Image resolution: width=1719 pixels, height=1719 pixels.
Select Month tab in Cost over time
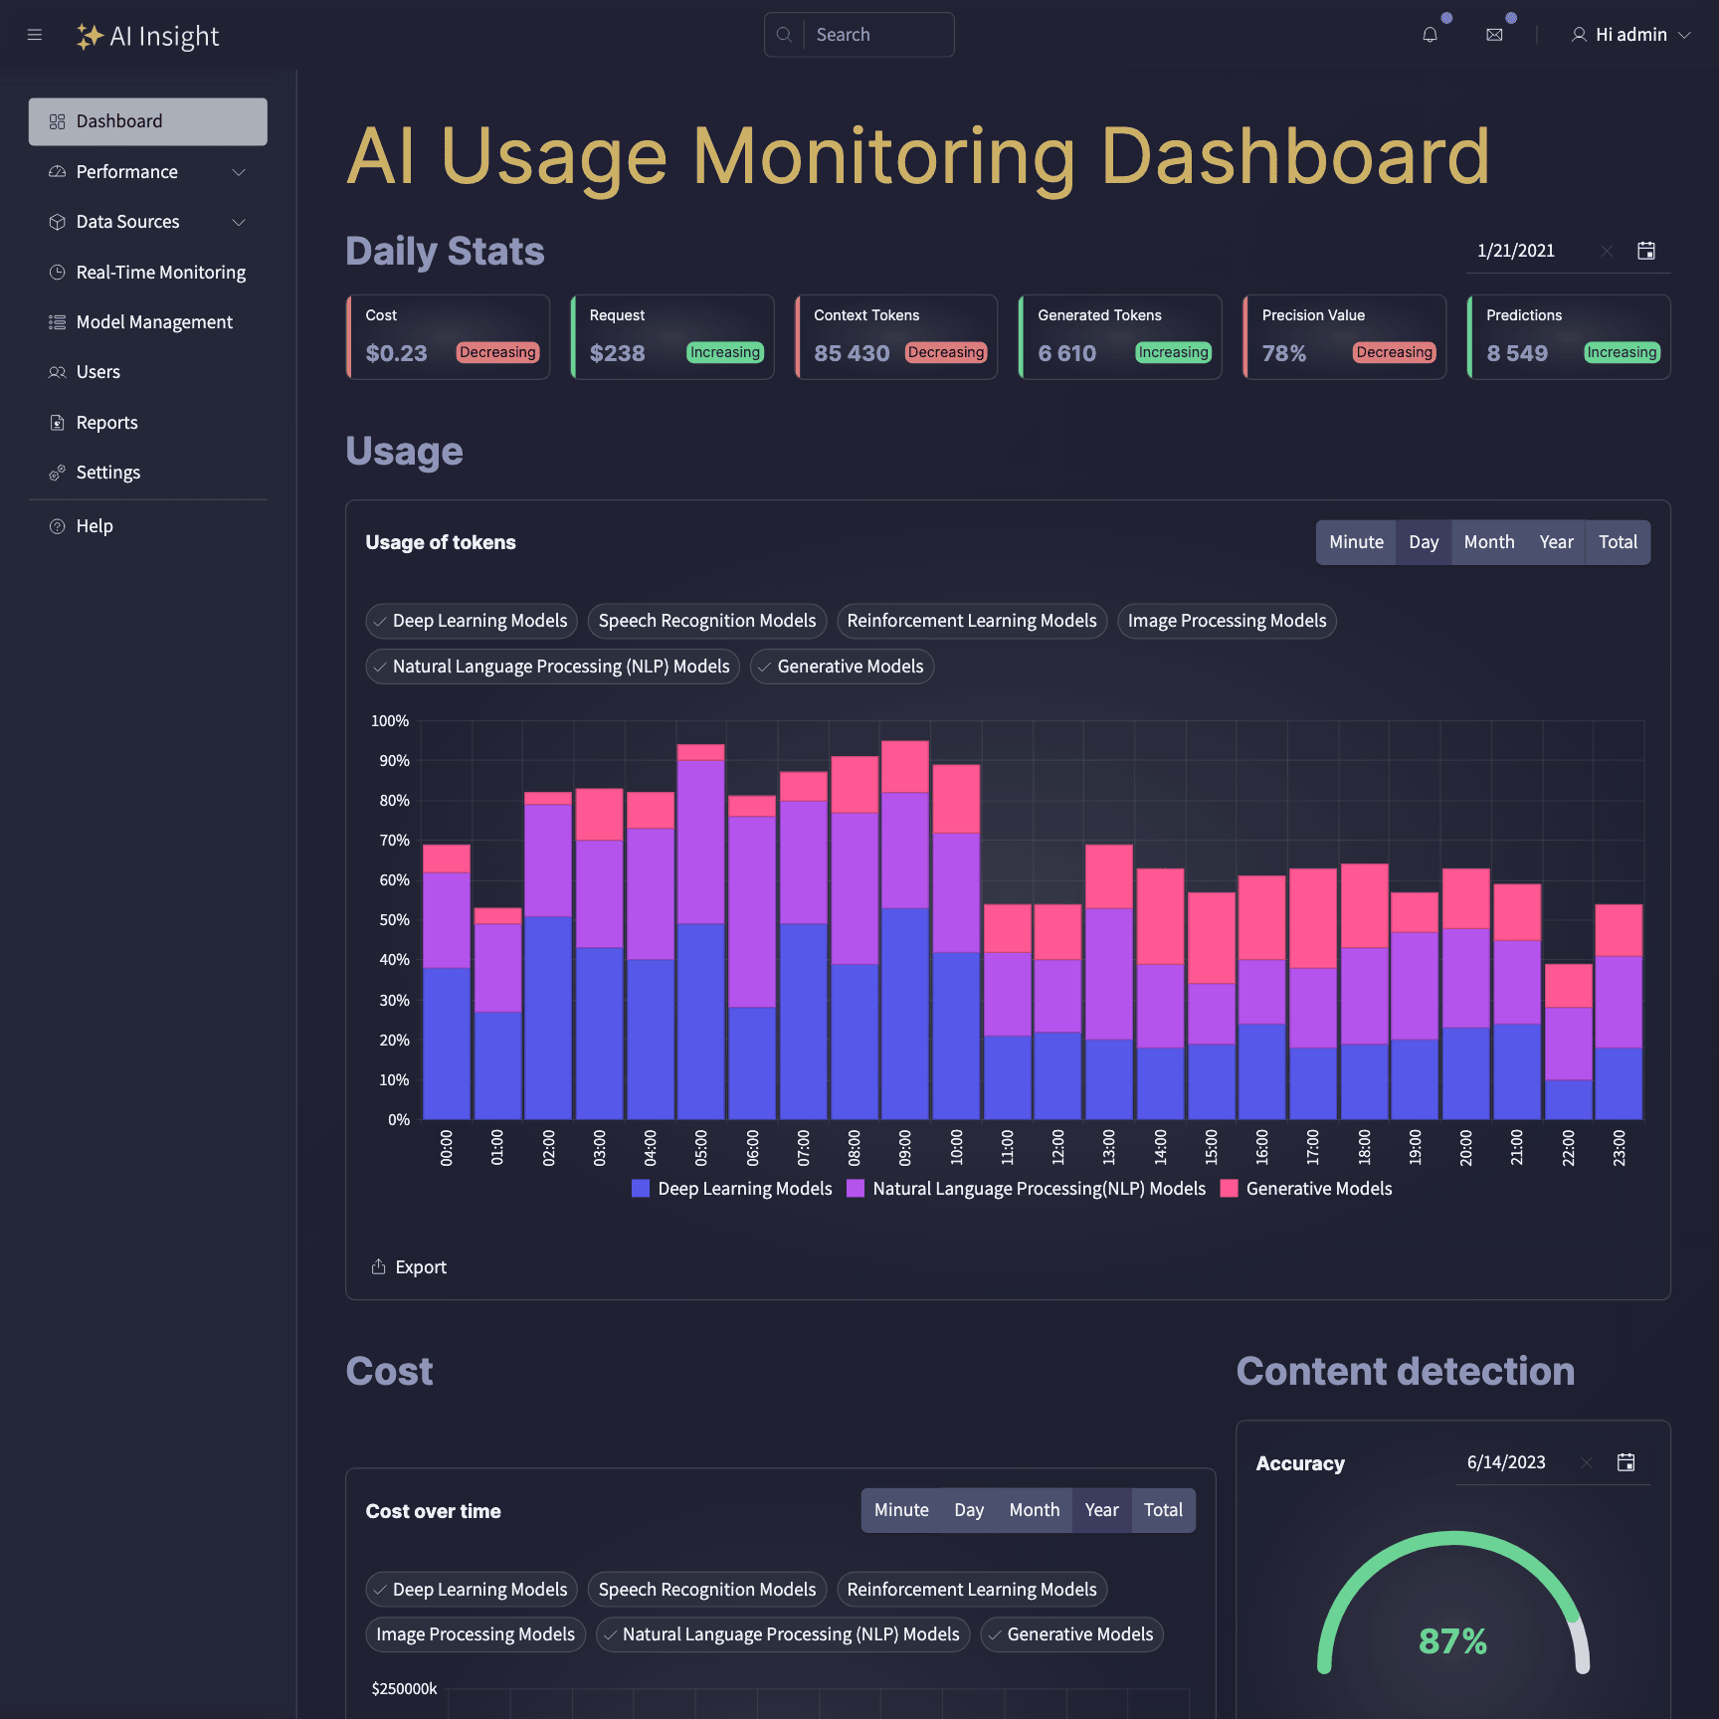pyautogui.click(x=1034, y=1510)
